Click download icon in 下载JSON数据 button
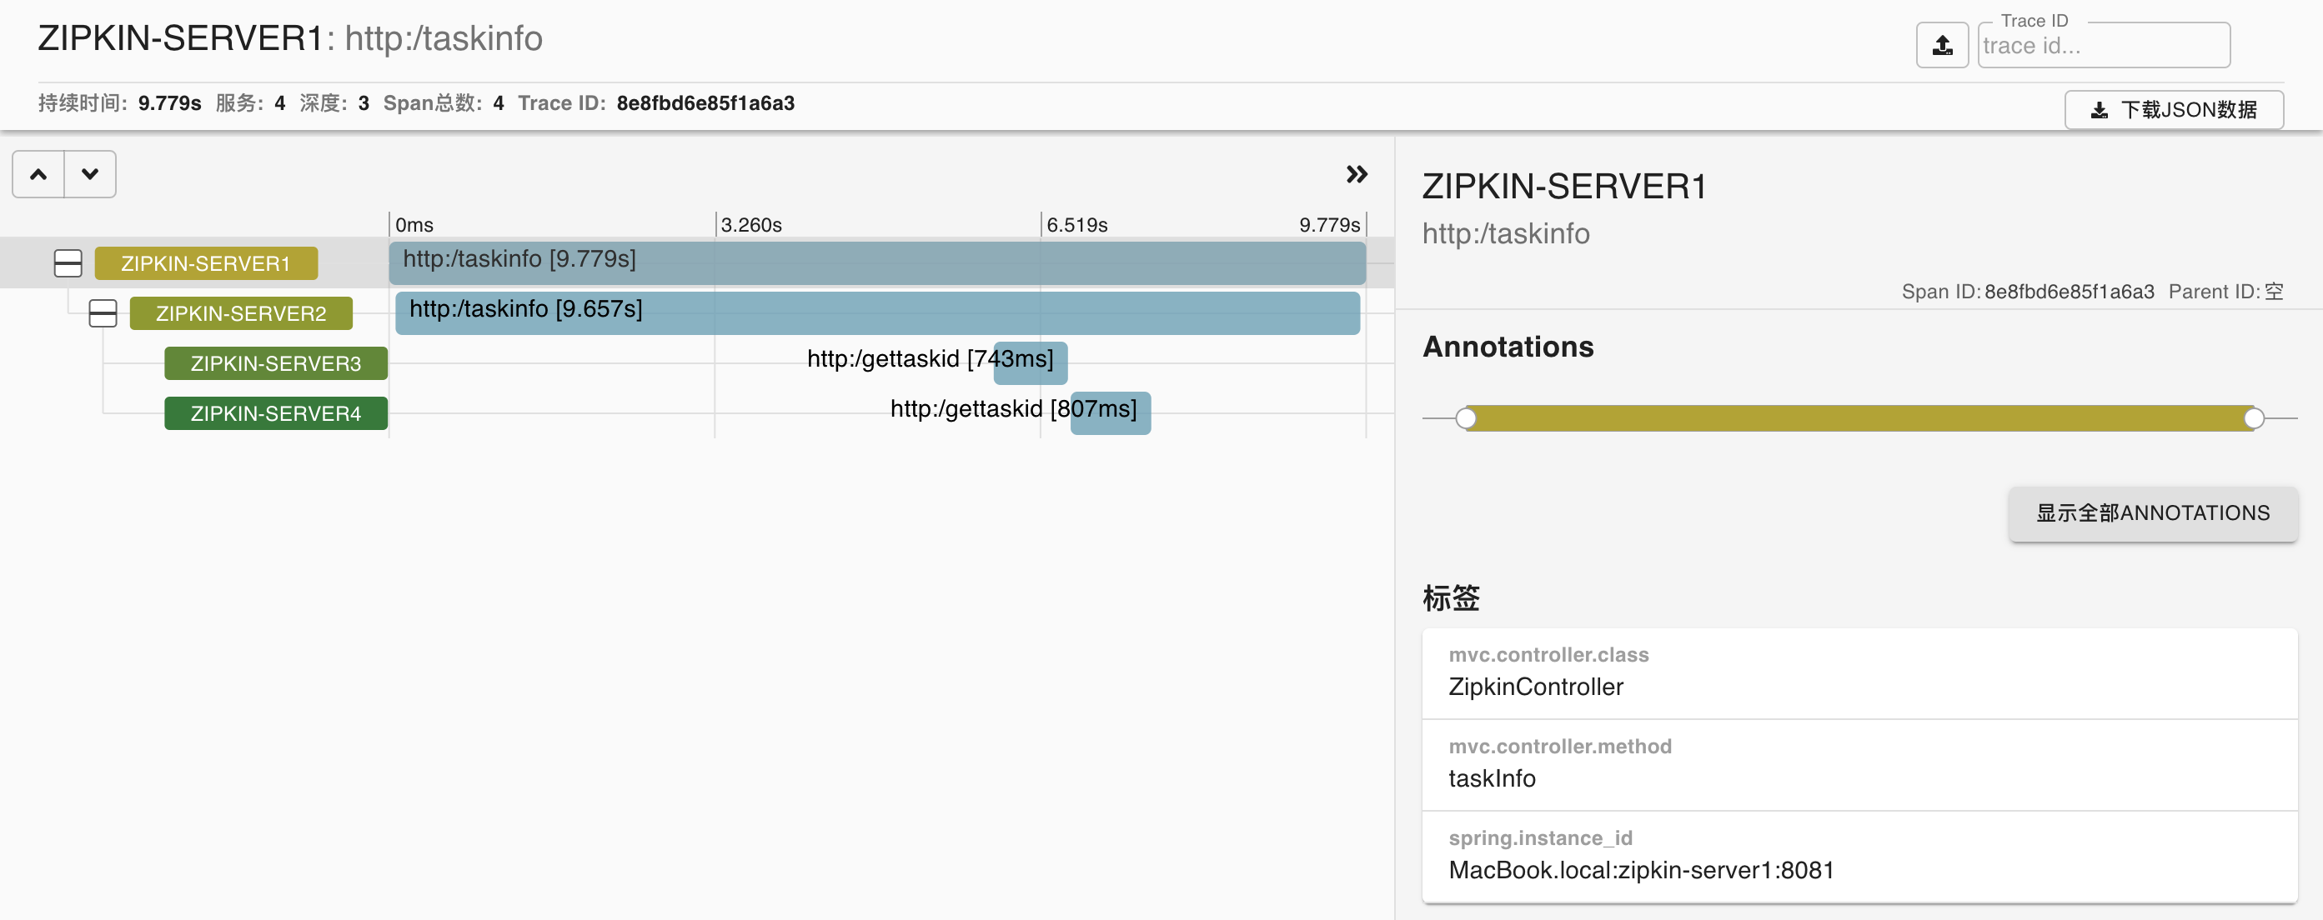The image size is (2323, 920). 2100,110
